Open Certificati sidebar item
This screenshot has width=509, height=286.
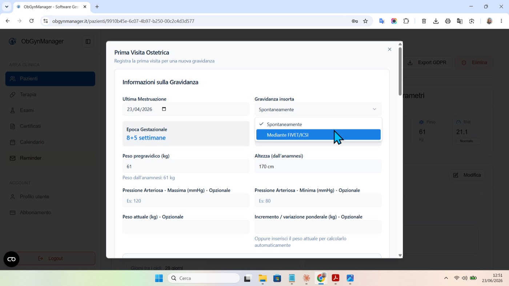pyautogui.click(x=50, y=126)
